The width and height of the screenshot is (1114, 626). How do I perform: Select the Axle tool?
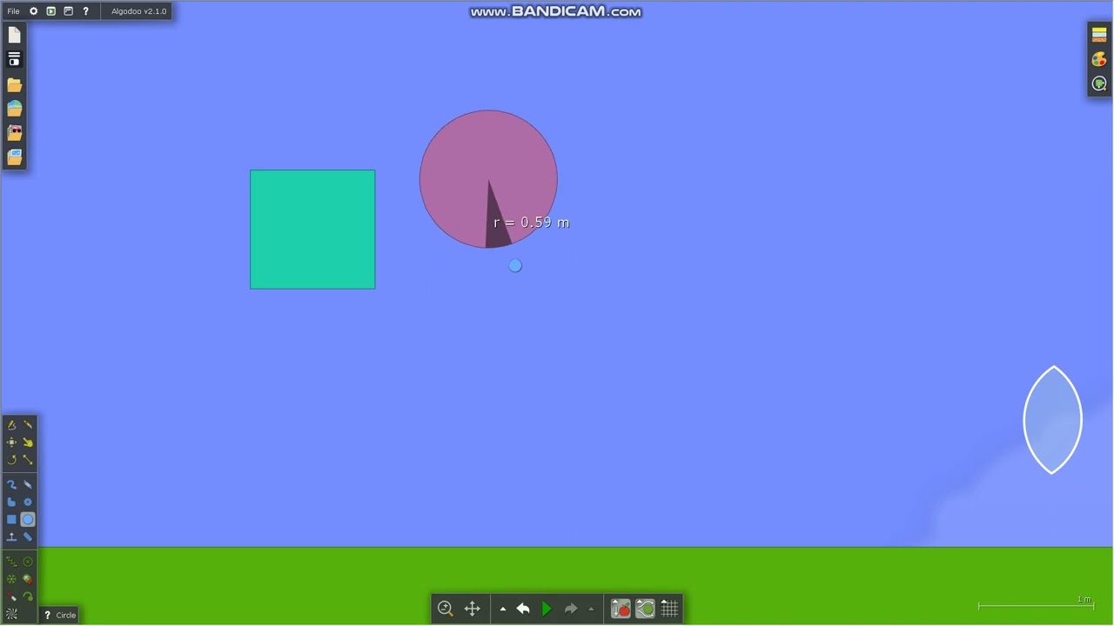(x=11, y=579)
